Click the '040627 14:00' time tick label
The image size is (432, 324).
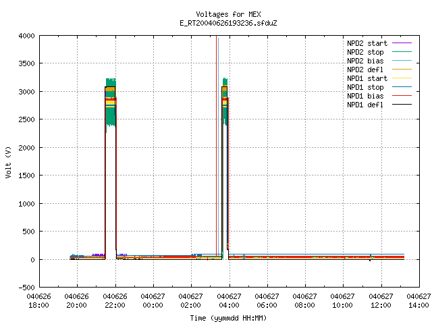pyautogui.click(x=418, y=301)
